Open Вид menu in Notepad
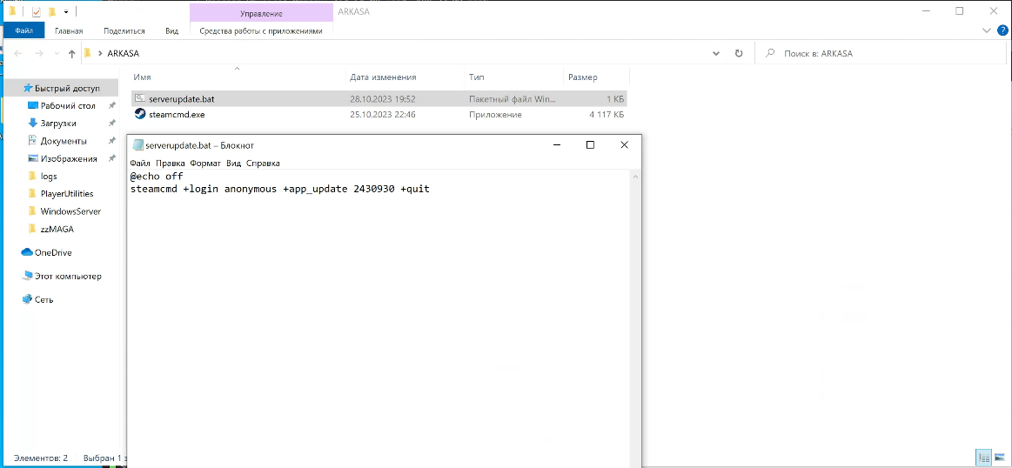The height and width of the screenshot is (468, 1012). (x=233, y=164)
